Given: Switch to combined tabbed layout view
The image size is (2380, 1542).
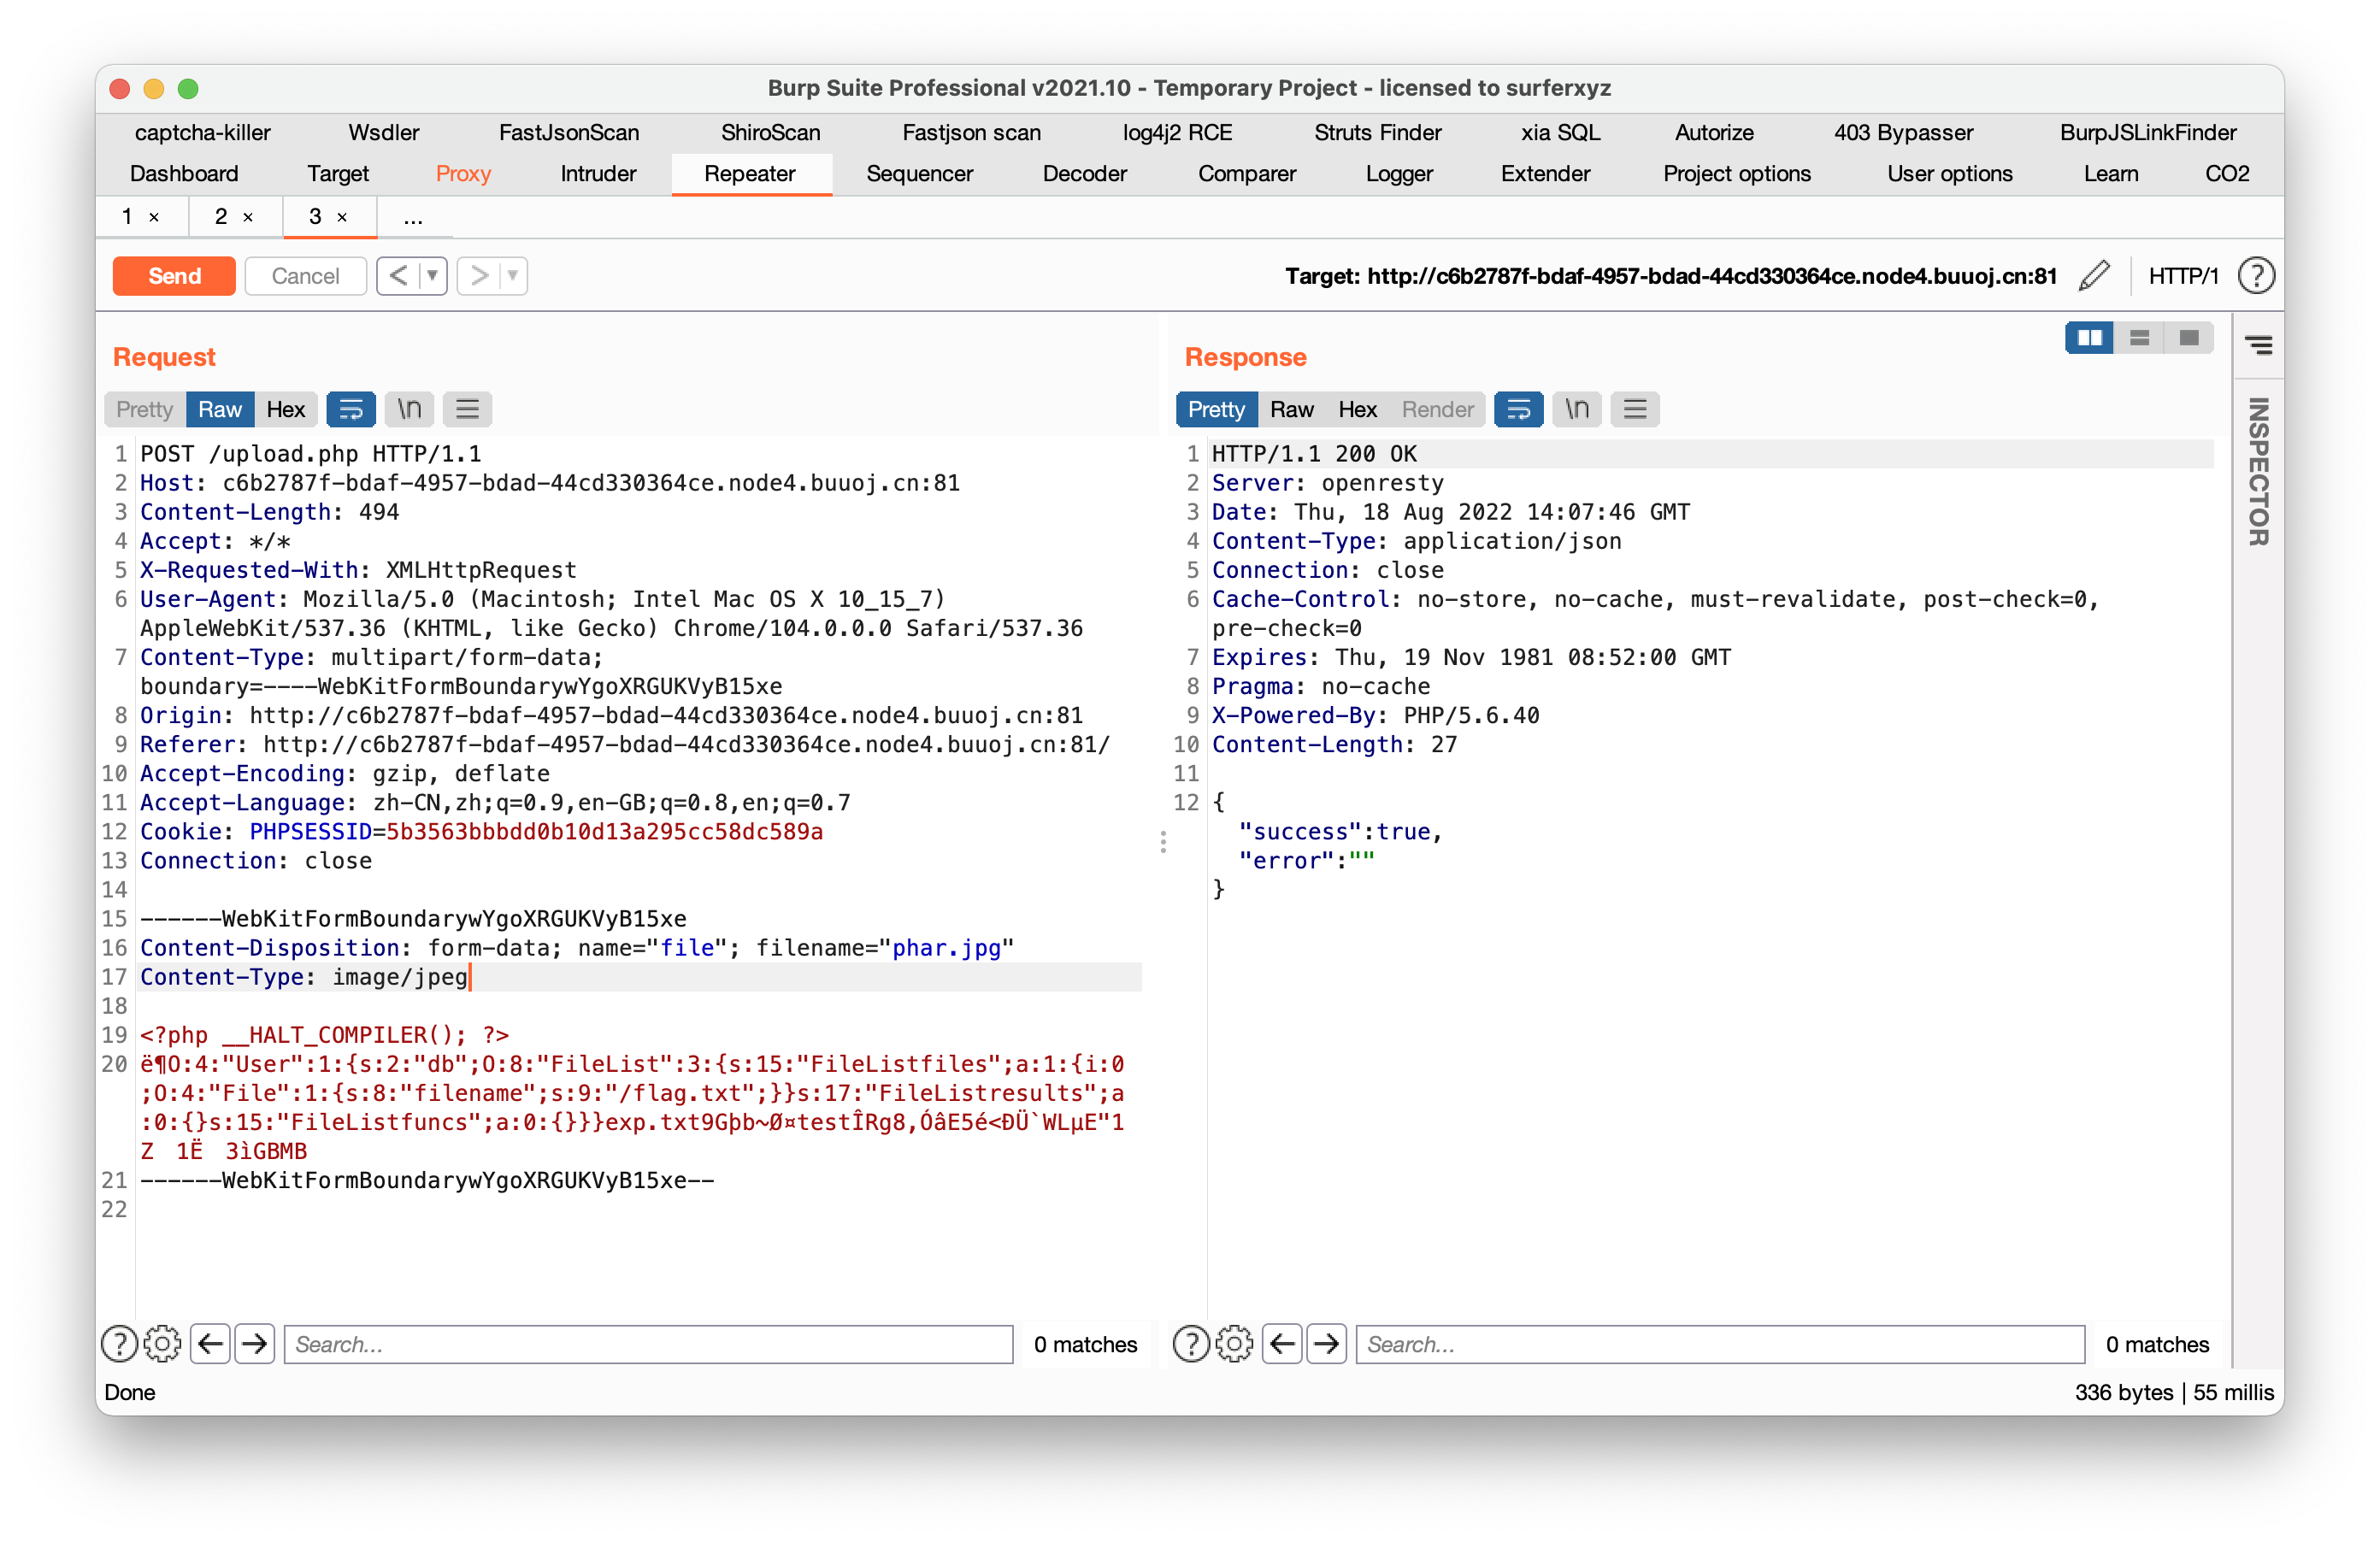Looking at the screenshot, I should click(x=2188, y=338).
